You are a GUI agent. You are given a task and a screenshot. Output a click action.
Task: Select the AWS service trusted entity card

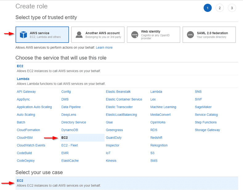click(42, 35)
